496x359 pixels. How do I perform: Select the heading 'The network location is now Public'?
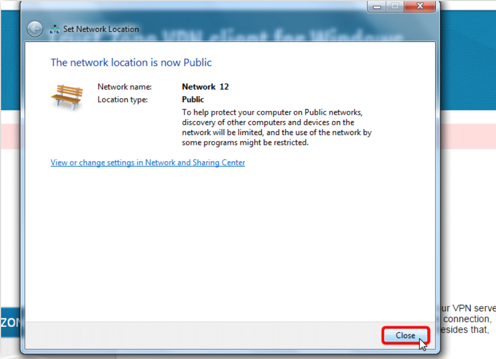click(x=131, y=63)
